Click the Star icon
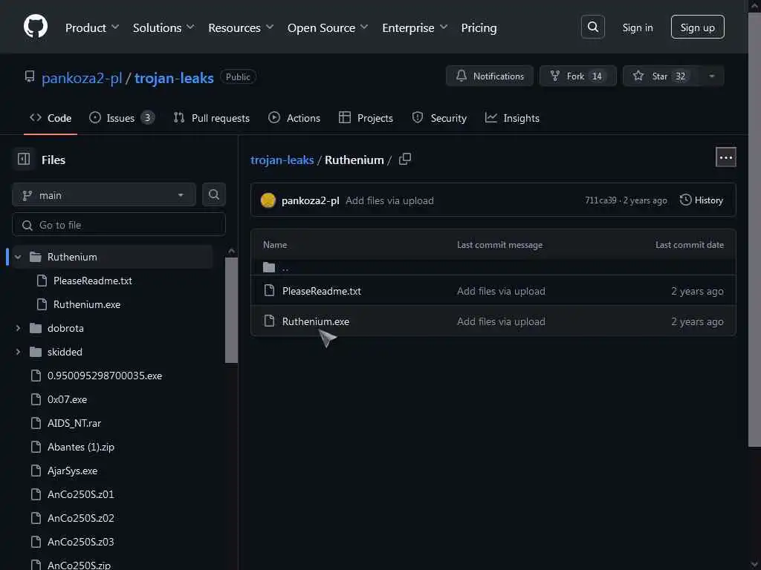761x570 pixels. pyautogui.click(x=638, y=76)
